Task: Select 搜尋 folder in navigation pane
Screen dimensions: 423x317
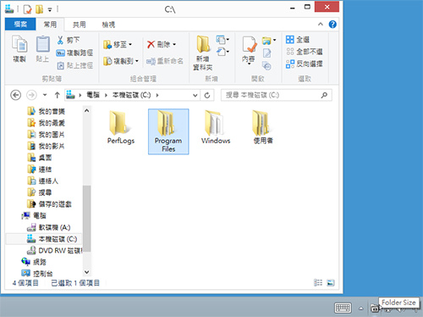Action: 40,192
